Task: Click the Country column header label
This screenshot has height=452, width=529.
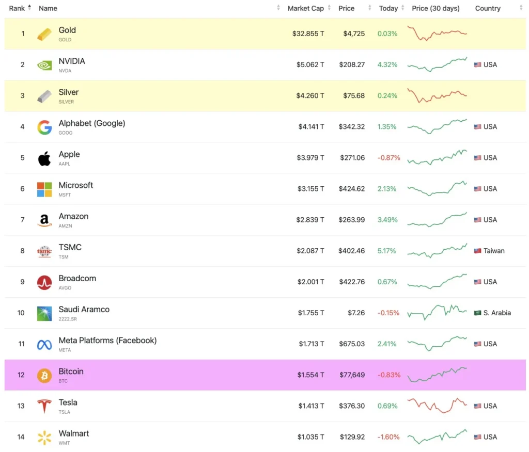Action: pyautogui.click(x=488, y=8)
